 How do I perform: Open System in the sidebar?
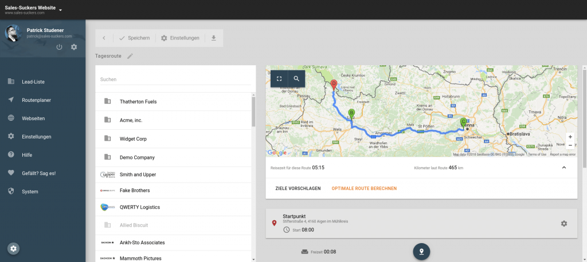coord(30,192)
